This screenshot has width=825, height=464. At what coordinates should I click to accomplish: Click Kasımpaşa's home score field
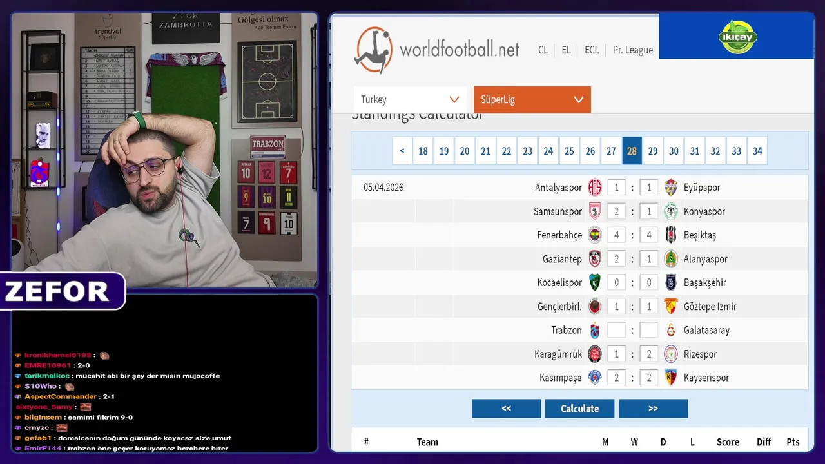[616, 378]
